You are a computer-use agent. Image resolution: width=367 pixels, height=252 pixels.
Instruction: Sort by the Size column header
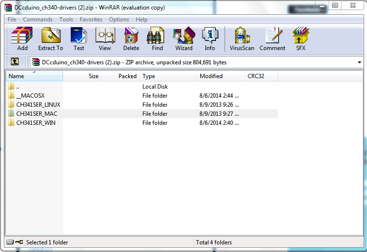point(82,76)
